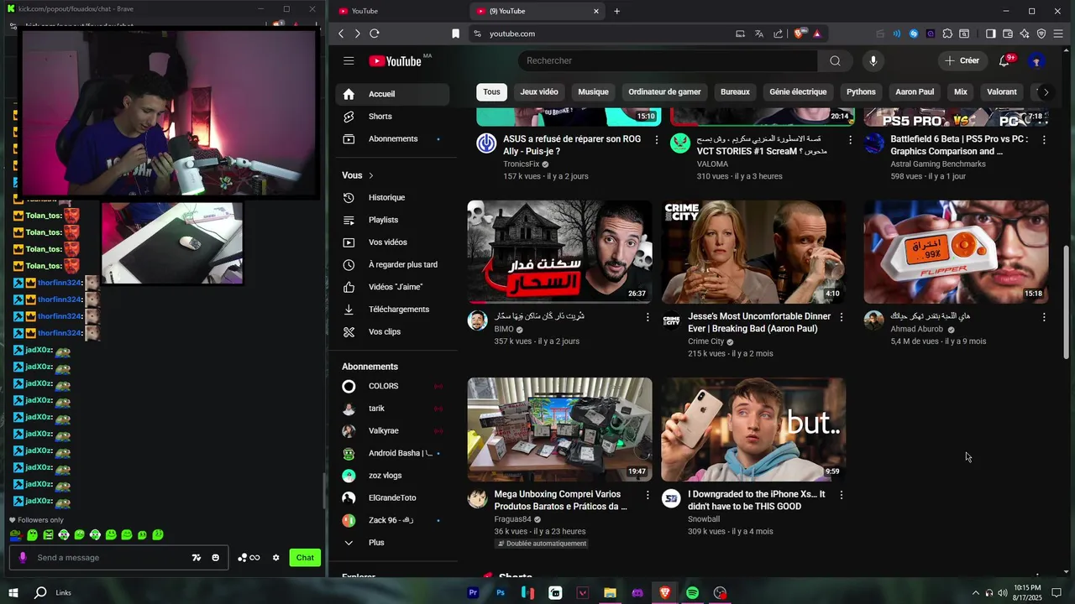Viewport: 1075px width, 604px height.
Task: Open new browser tab with plus button
Action: pyautogui.click(x=617, y=11)
